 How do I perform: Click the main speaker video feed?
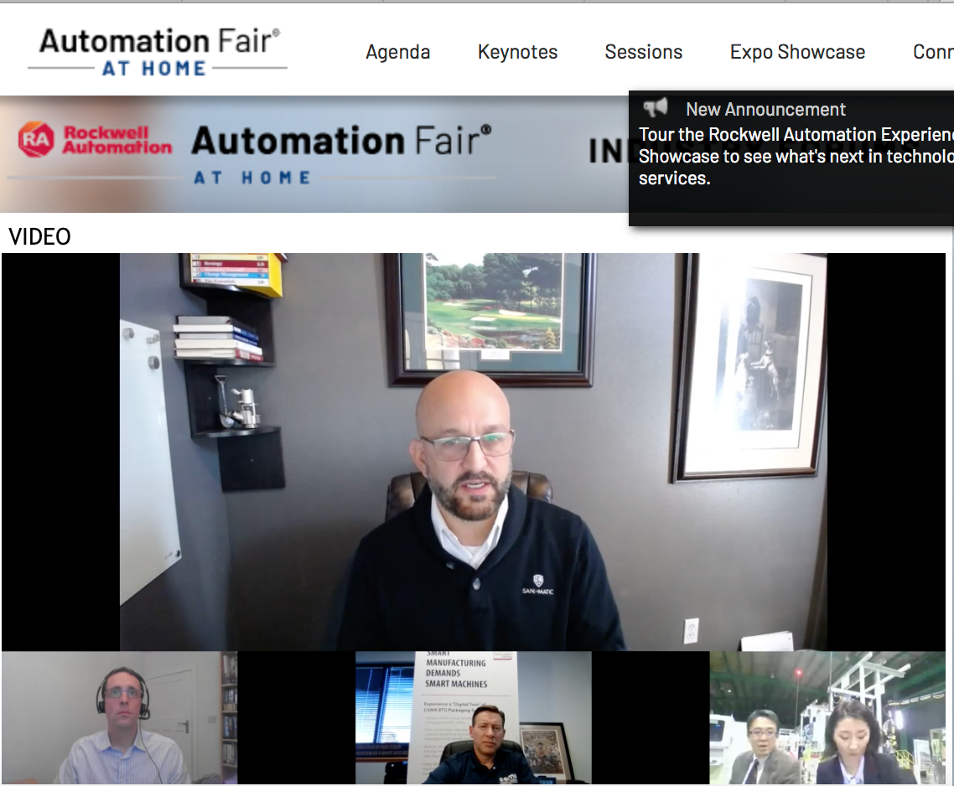[x=473, y=452]
